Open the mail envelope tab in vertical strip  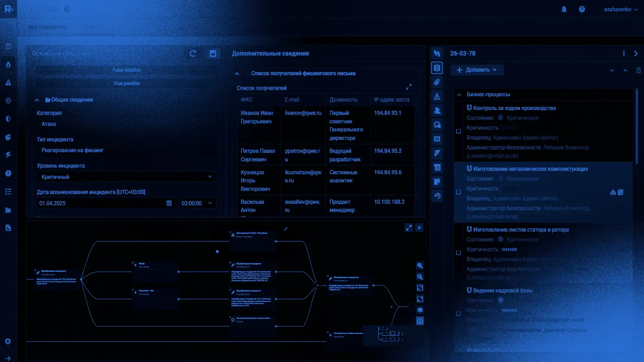437,139
